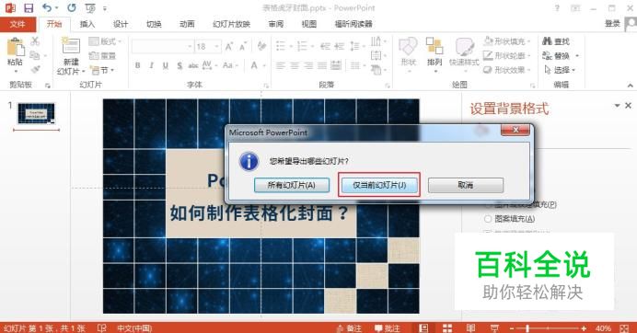
Task: Click the Shapes gallery icon
Action: click(x=408, y=47)
